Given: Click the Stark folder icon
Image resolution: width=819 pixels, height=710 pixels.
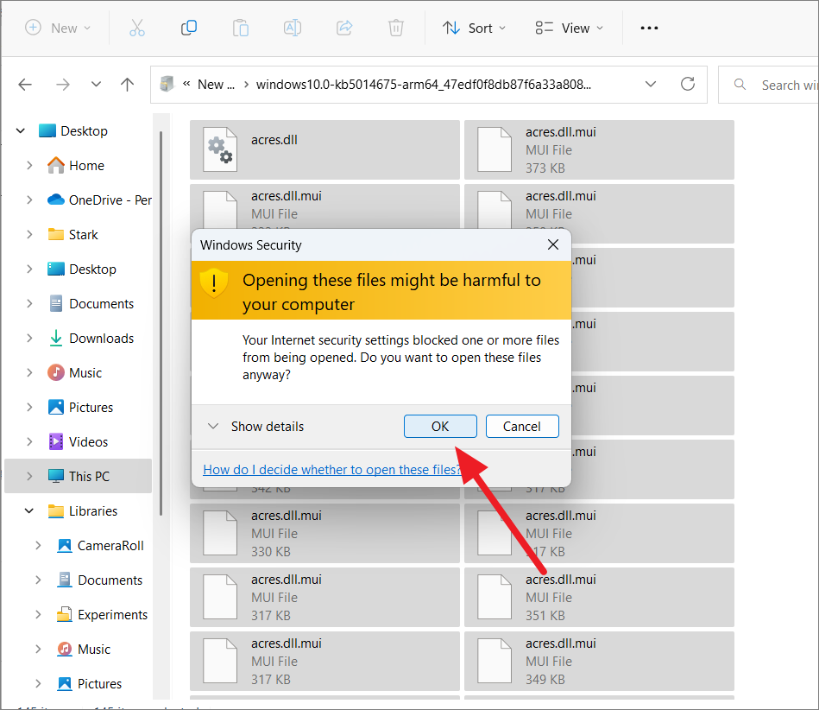Looking at the screenshot, I should [x=56, y=234].
